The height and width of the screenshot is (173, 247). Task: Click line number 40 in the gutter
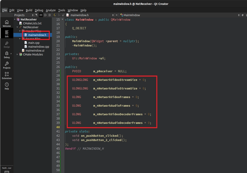point(58,127)
